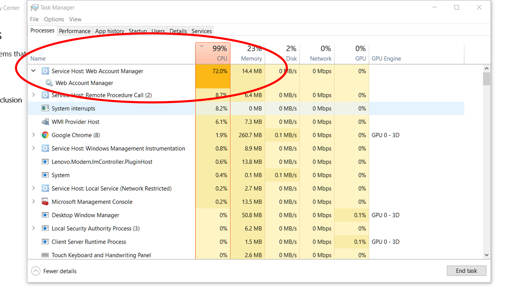Click the Desktop Window Manager icon

45,215
